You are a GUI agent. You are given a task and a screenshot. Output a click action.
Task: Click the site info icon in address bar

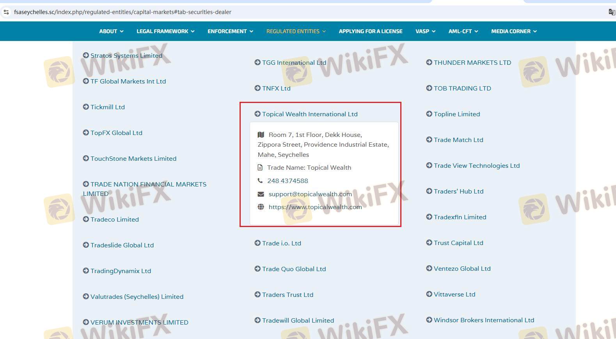click(x=6, y=12)
